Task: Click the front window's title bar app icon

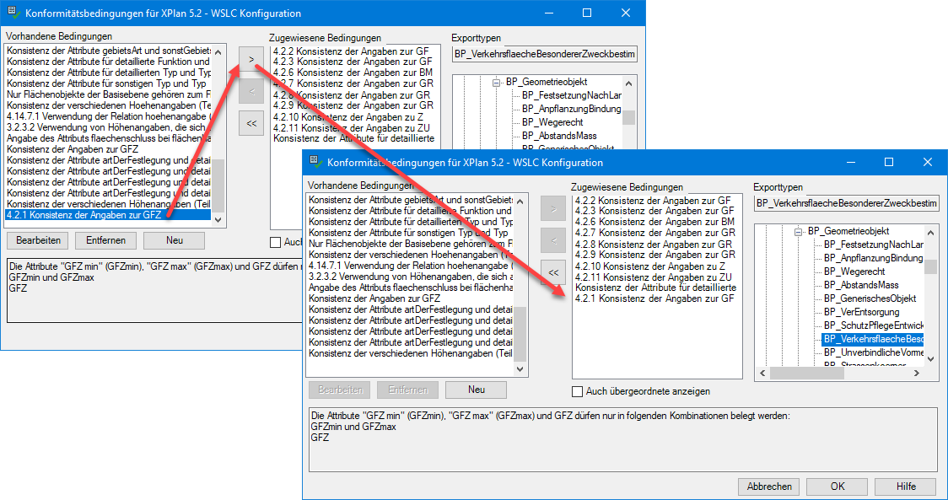Action: pos(315,162)
